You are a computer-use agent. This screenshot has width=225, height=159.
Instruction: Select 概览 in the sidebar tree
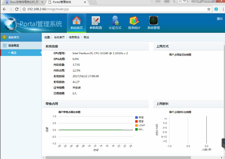(14, 53)
